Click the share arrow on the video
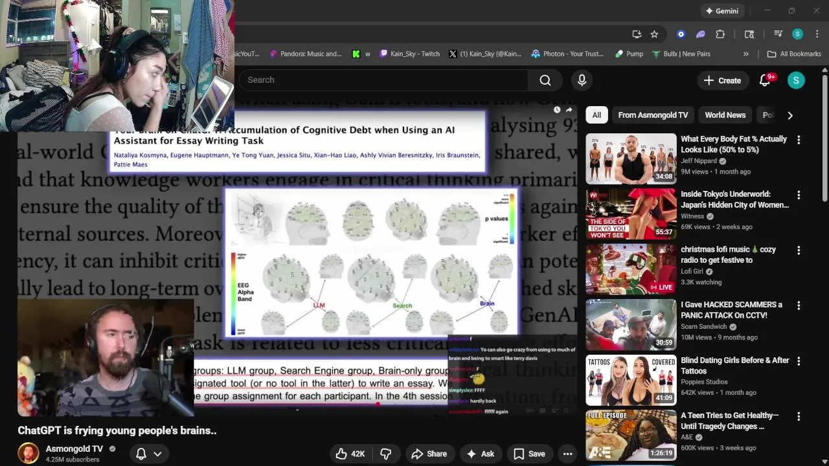 (x=569, y=110)
